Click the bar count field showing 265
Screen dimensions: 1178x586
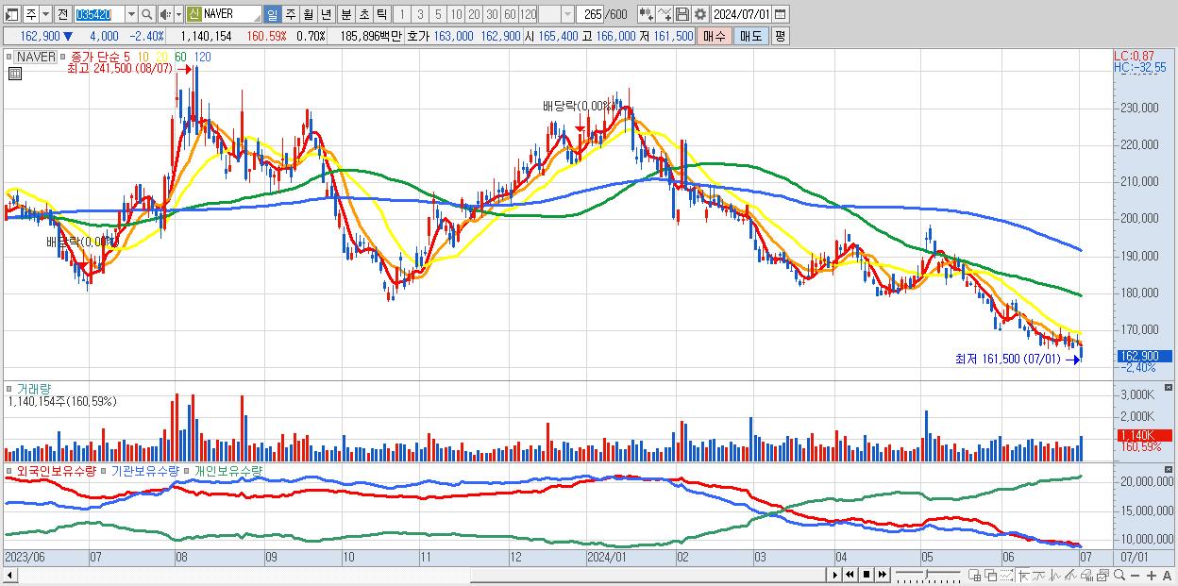(x=591, y=14)
